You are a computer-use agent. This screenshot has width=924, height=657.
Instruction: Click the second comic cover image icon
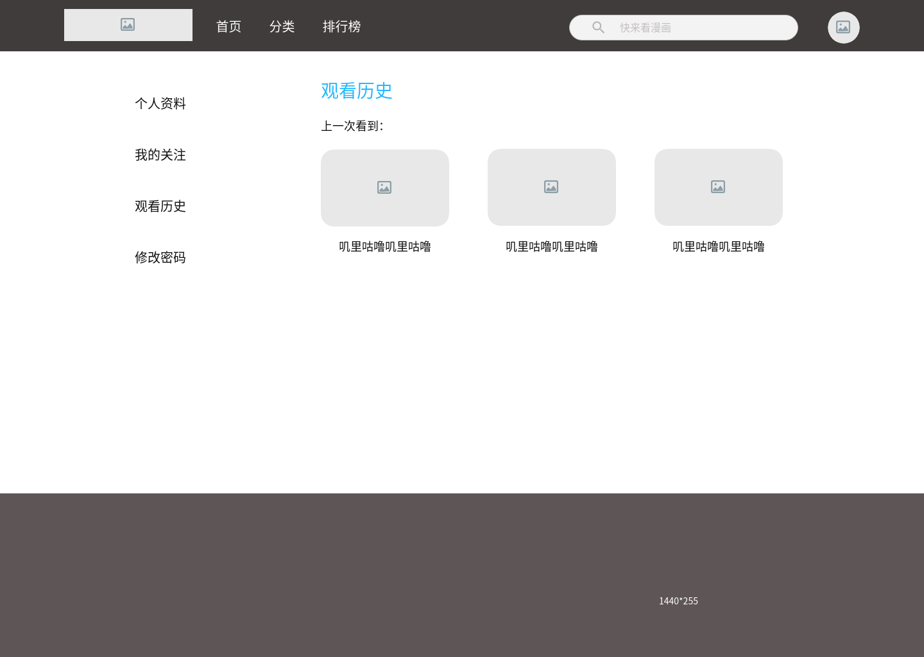click(x=551, y=187)
